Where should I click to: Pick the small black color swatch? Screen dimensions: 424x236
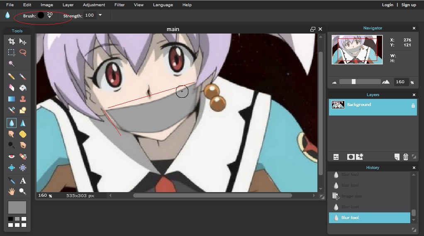(10, 219)
